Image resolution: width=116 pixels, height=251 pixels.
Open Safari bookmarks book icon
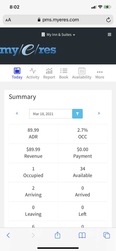[x=82, y=235]
